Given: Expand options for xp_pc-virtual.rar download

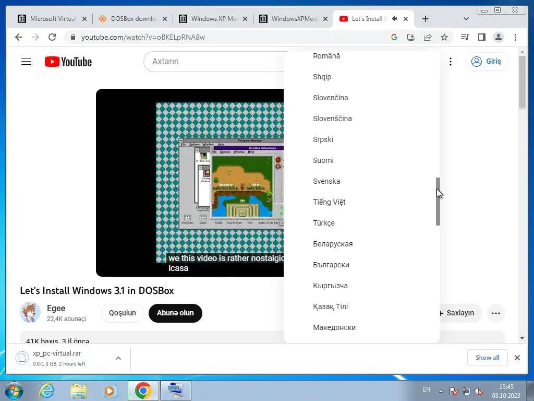Looking at the screenshot, I should tap(118, 358).
